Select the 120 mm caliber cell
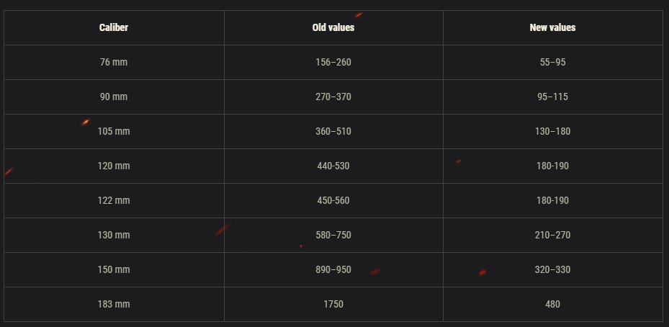Image resolution: width=669 pixels, height=327 pixels. (114, 166)
